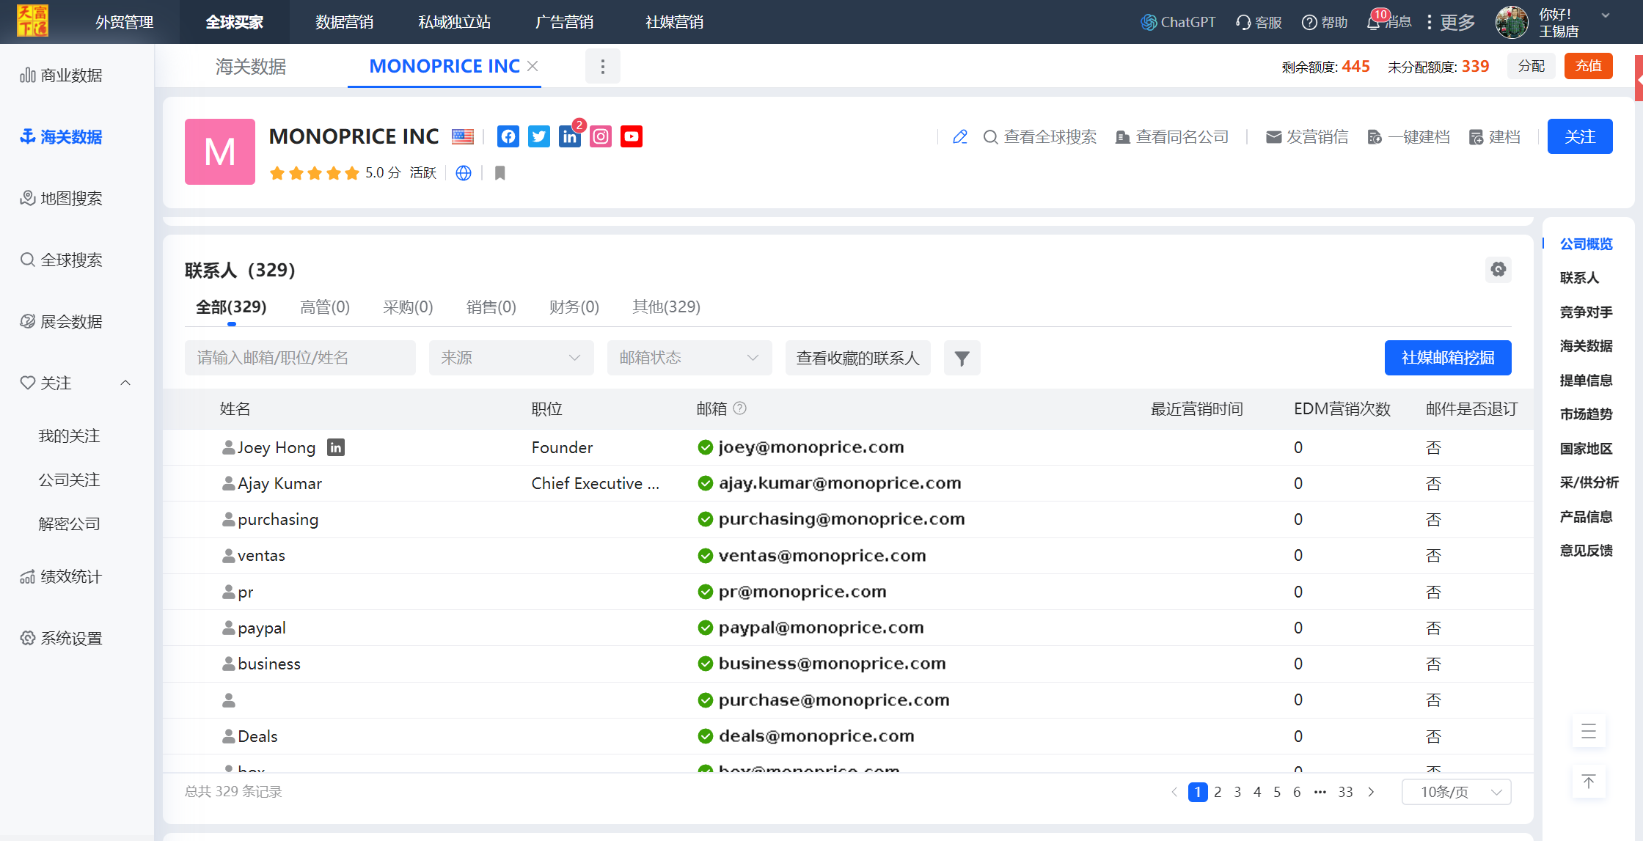Jump to 竞争对手 section anchor
The image size is (1643, 841).
click(1586, 312)
